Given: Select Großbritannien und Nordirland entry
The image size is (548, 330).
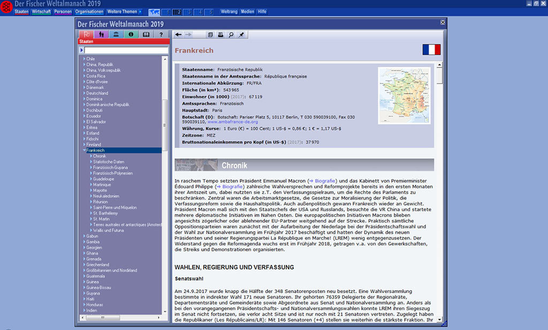Looking at the screenshot, I should tap(111, 270).
